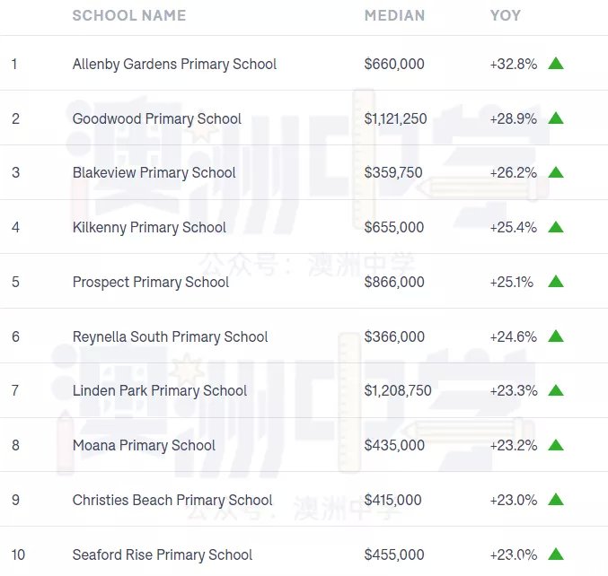The width and height of the screenshot is (608, 576).
Task: Click the green triangle in Seaford Rise row
Action: (x=556, y=554)
